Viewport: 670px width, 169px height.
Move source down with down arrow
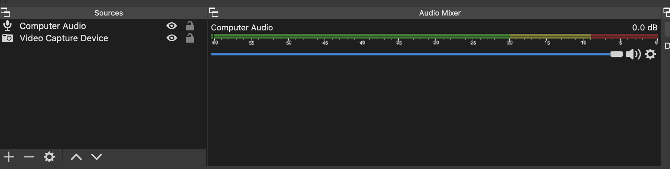(97, 157)
